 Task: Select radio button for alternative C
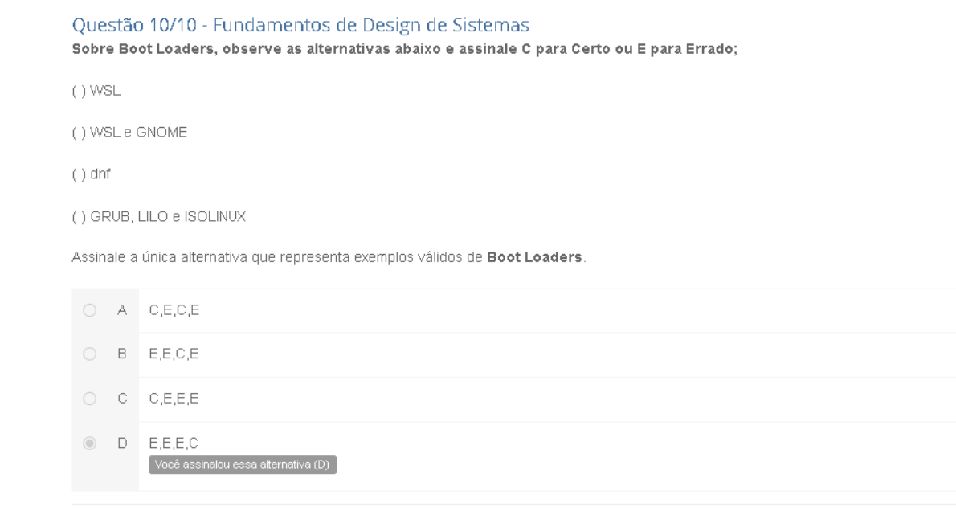89,399
